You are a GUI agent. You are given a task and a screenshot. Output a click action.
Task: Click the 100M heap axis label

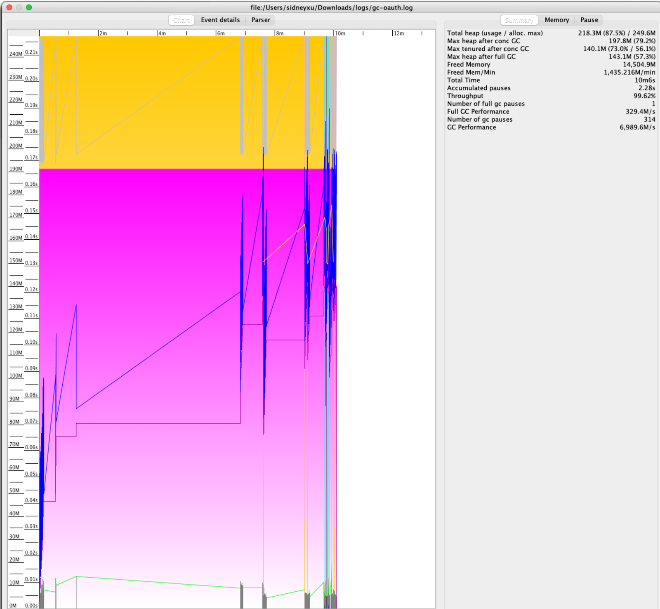[16, 376]
